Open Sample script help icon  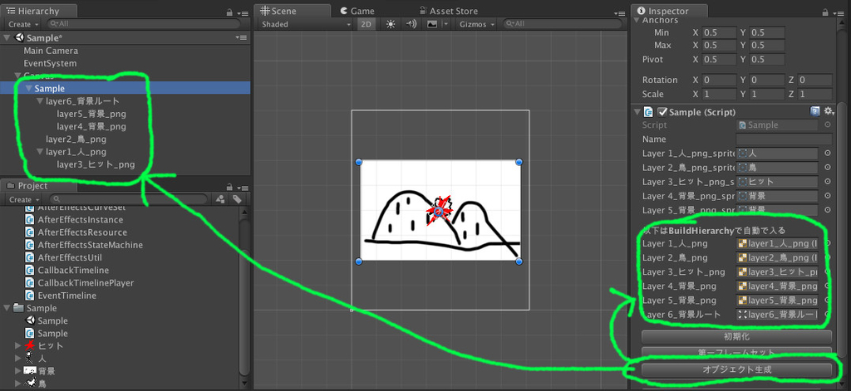814,112
